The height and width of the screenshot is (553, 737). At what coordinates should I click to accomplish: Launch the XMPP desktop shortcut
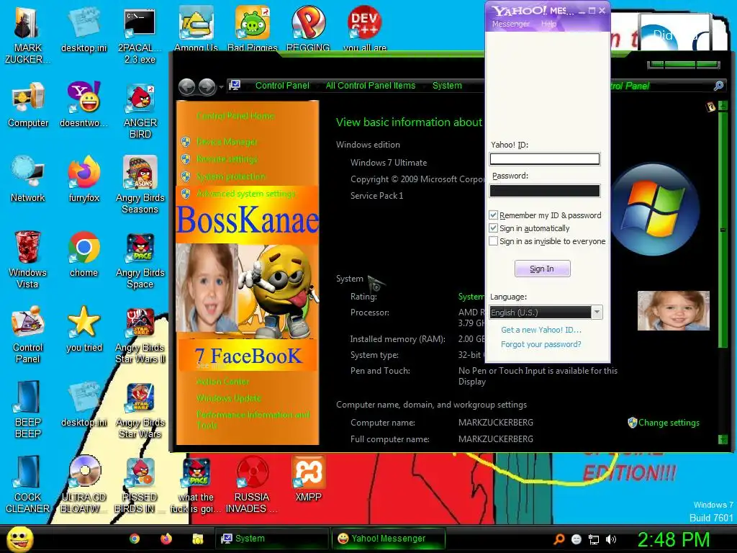point(308,479)
